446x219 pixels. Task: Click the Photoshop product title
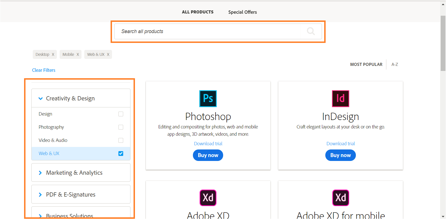208,116
